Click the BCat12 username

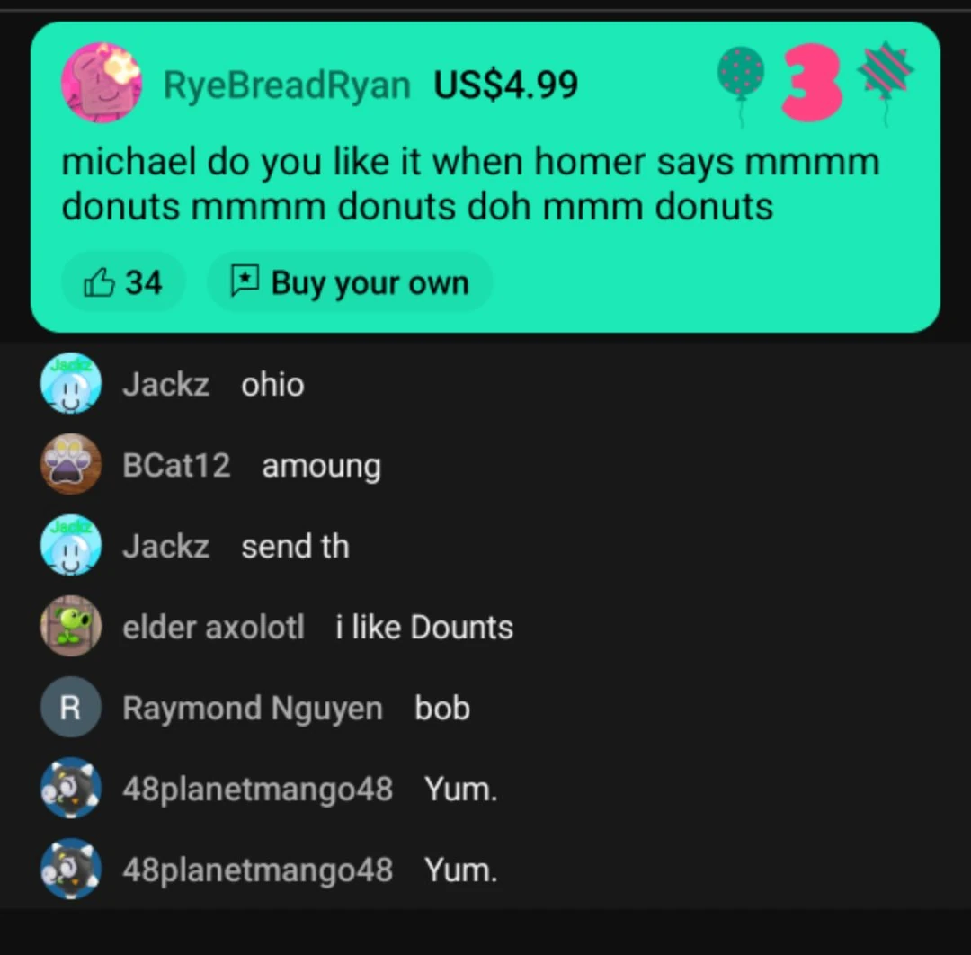tap(176, 465)
